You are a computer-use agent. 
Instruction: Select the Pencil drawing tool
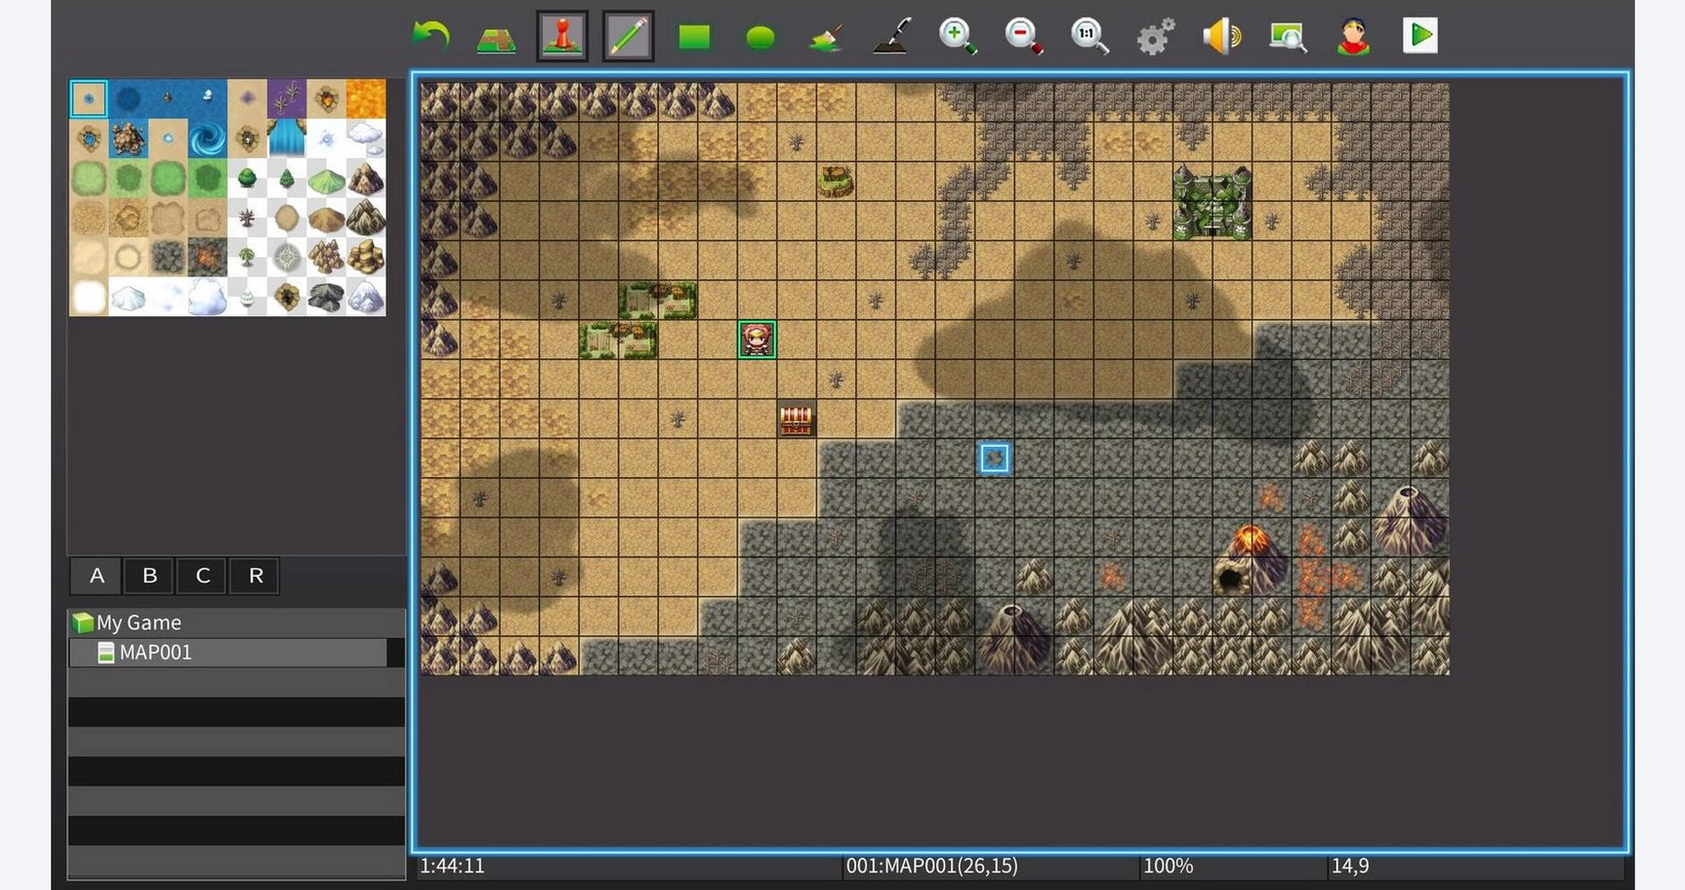[x=628, y=35]
